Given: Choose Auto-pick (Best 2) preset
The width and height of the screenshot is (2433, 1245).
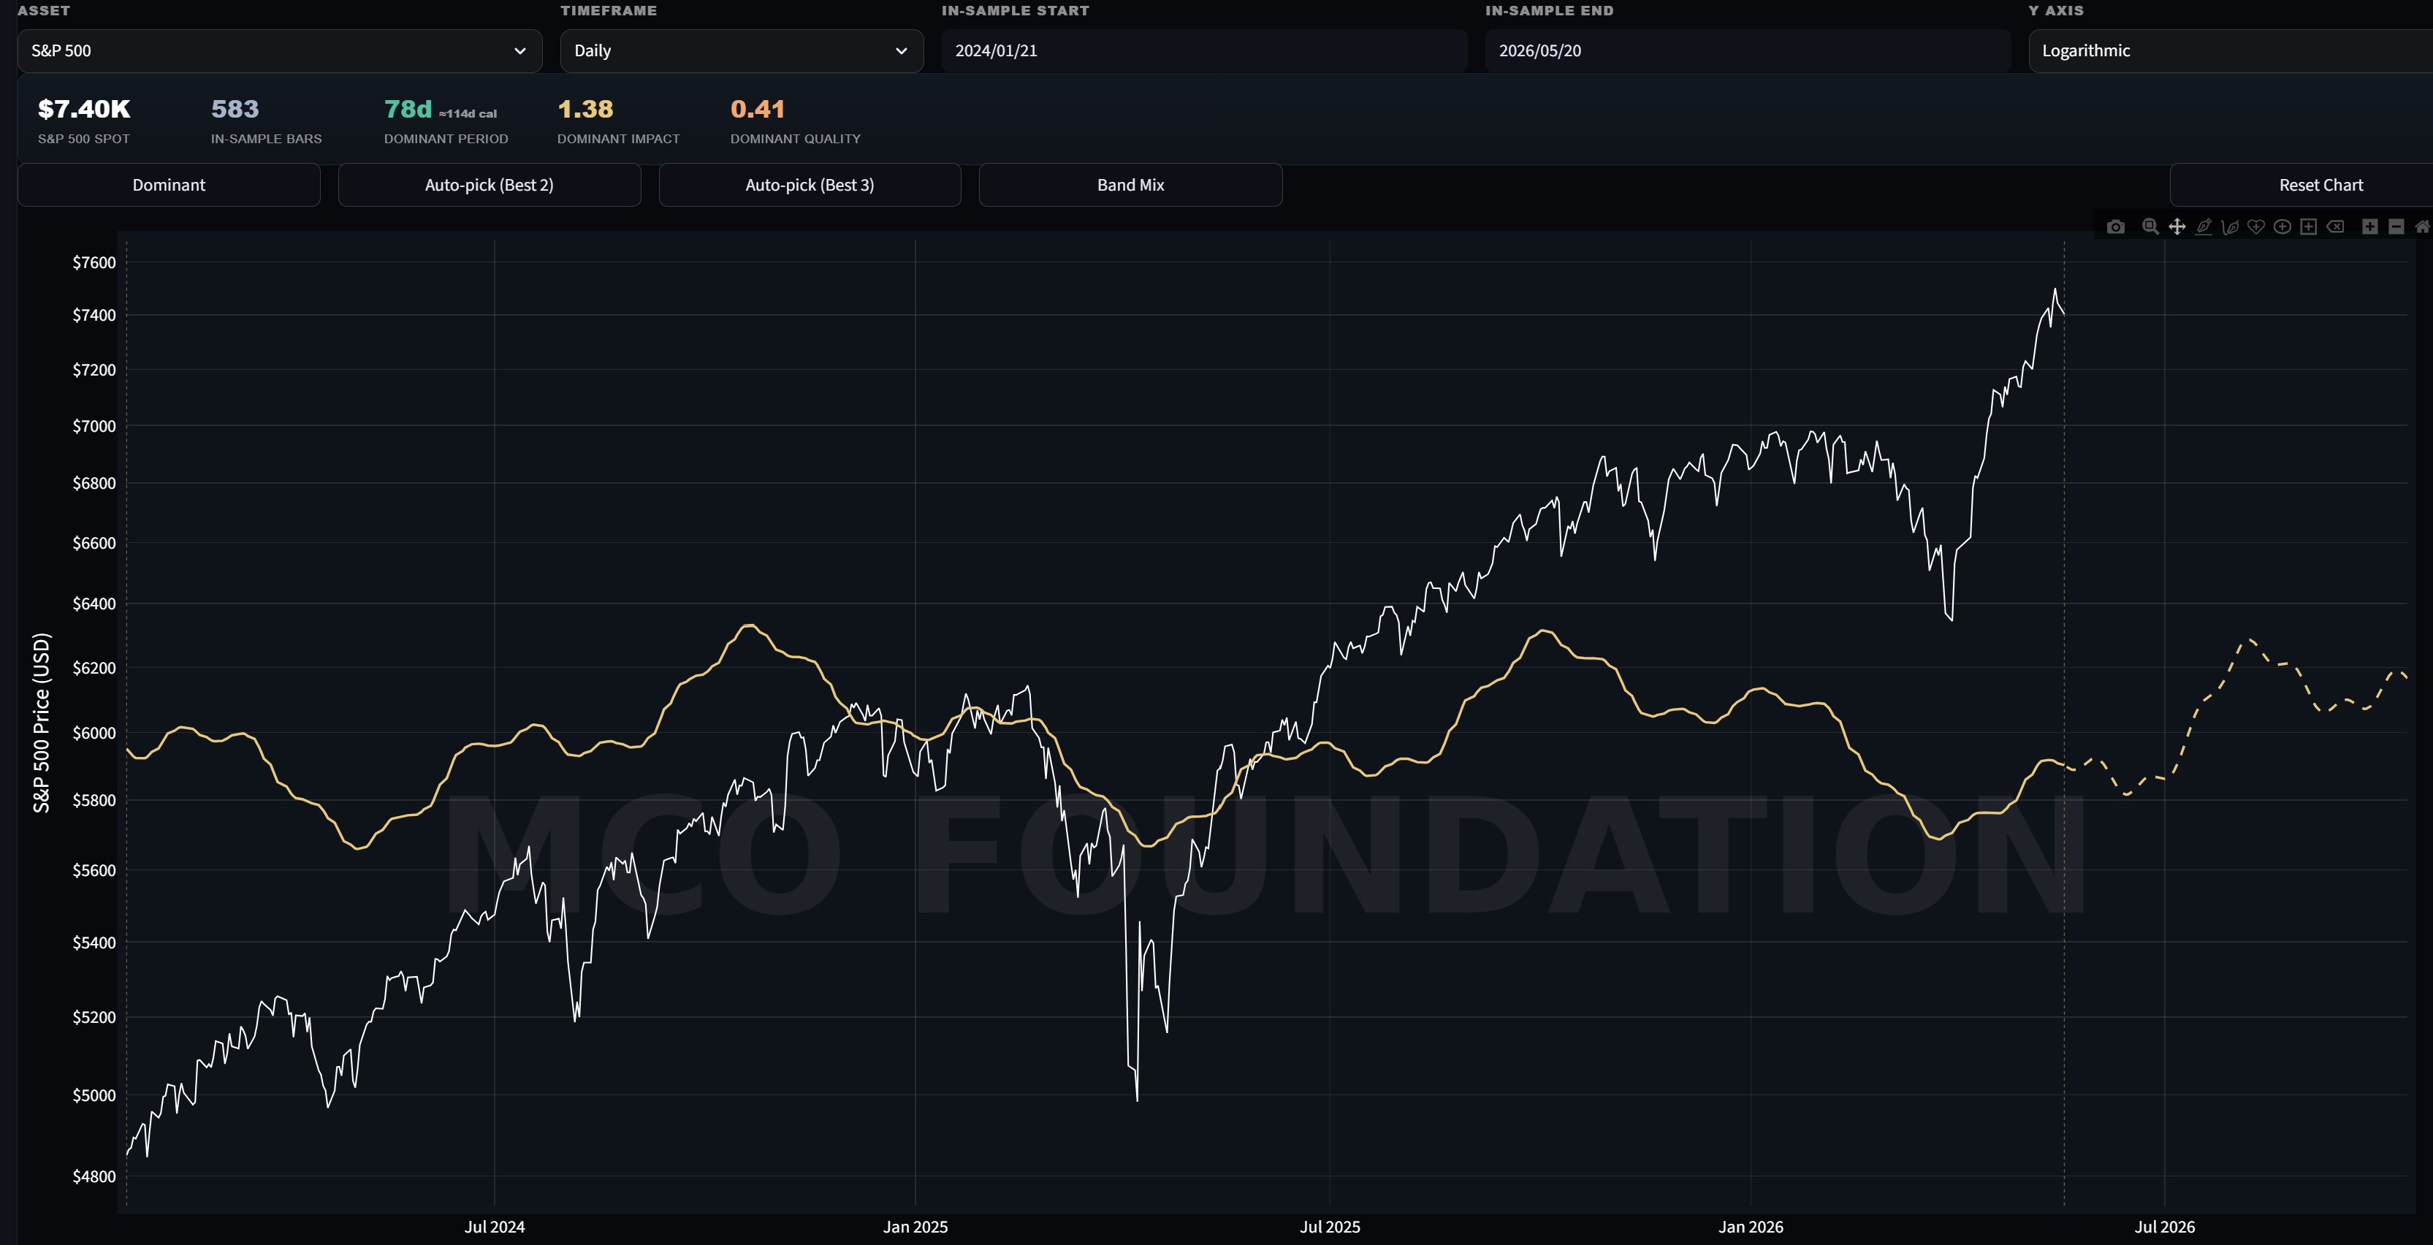Looking at the screenshot, I should [490, 185].
